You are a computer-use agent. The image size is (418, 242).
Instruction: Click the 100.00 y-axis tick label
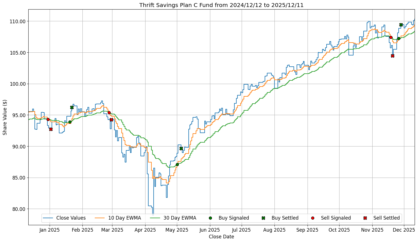coord(18,84)
